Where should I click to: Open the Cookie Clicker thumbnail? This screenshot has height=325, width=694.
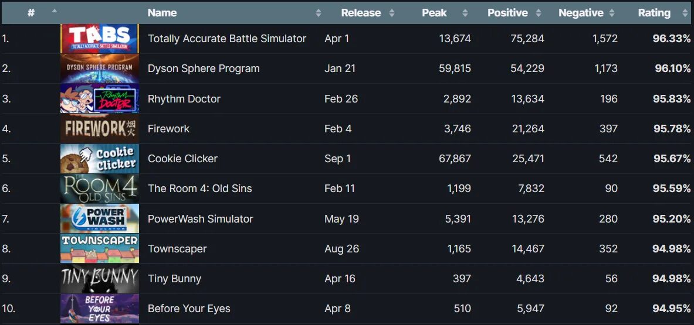[x=100, y=159]
